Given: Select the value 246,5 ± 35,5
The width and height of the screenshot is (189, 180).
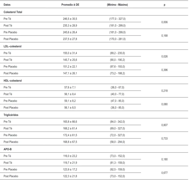Looking at the screenshot, I should pyautogui.click(x=70, y=19).
